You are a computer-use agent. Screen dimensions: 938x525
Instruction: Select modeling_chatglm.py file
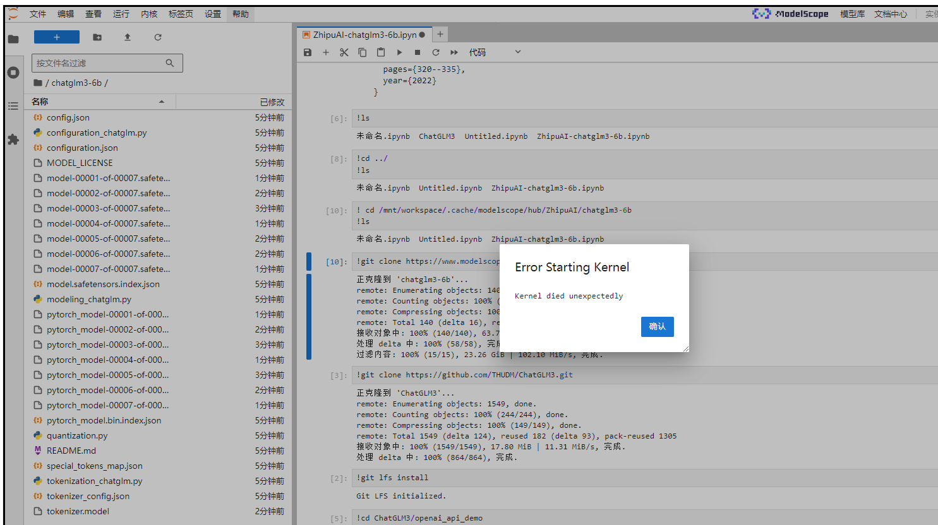pos(158,299)
